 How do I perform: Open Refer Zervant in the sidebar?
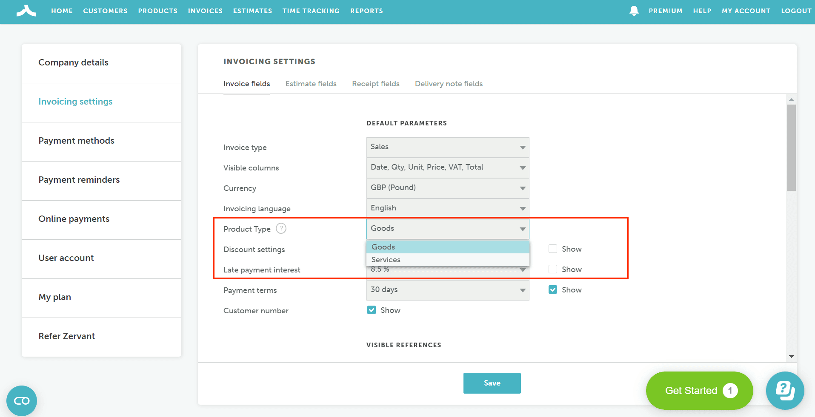pos(101,336)
